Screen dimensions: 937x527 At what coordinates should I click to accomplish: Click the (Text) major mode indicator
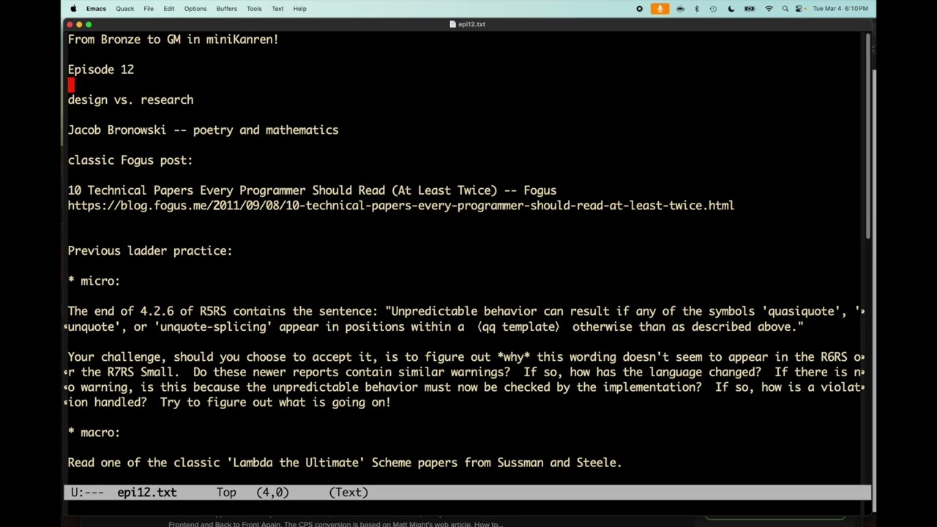[348, 493]
